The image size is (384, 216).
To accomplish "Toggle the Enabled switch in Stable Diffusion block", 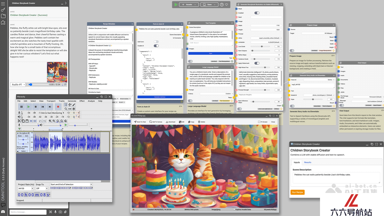I will coord(257,13).
